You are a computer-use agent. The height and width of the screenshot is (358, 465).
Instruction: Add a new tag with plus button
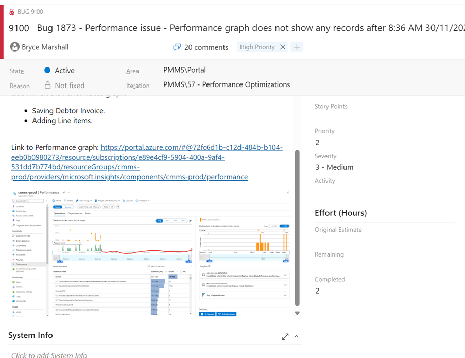click(297, 47)
